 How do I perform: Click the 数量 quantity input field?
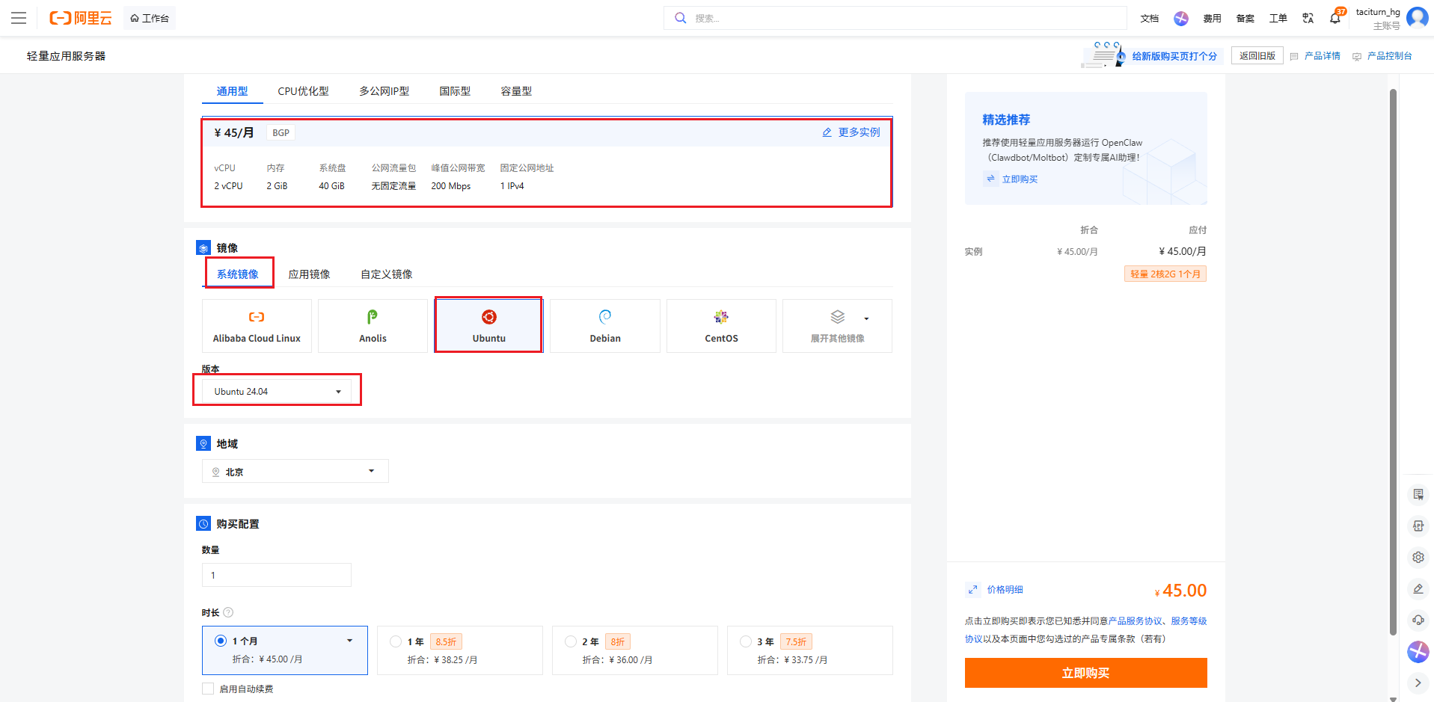[x=276, y=575]
